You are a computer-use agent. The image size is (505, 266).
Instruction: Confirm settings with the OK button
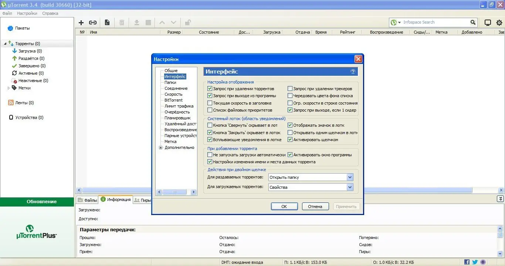coord(284,207)
